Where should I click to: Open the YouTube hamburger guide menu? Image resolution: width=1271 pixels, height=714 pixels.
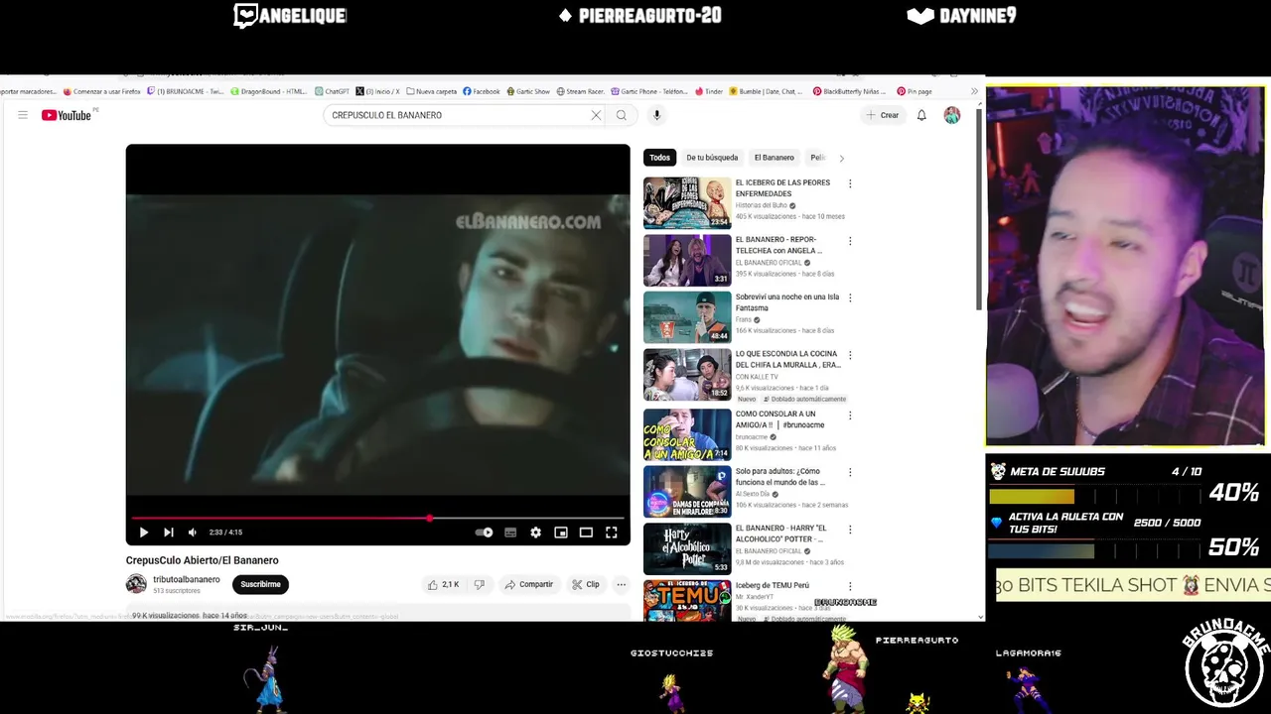pyautogui.click(x=22, y=115)
